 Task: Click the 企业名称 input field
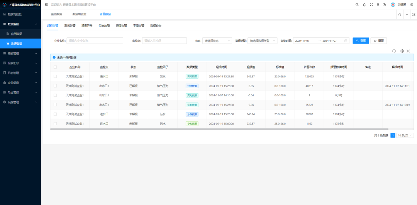[95, 40]
